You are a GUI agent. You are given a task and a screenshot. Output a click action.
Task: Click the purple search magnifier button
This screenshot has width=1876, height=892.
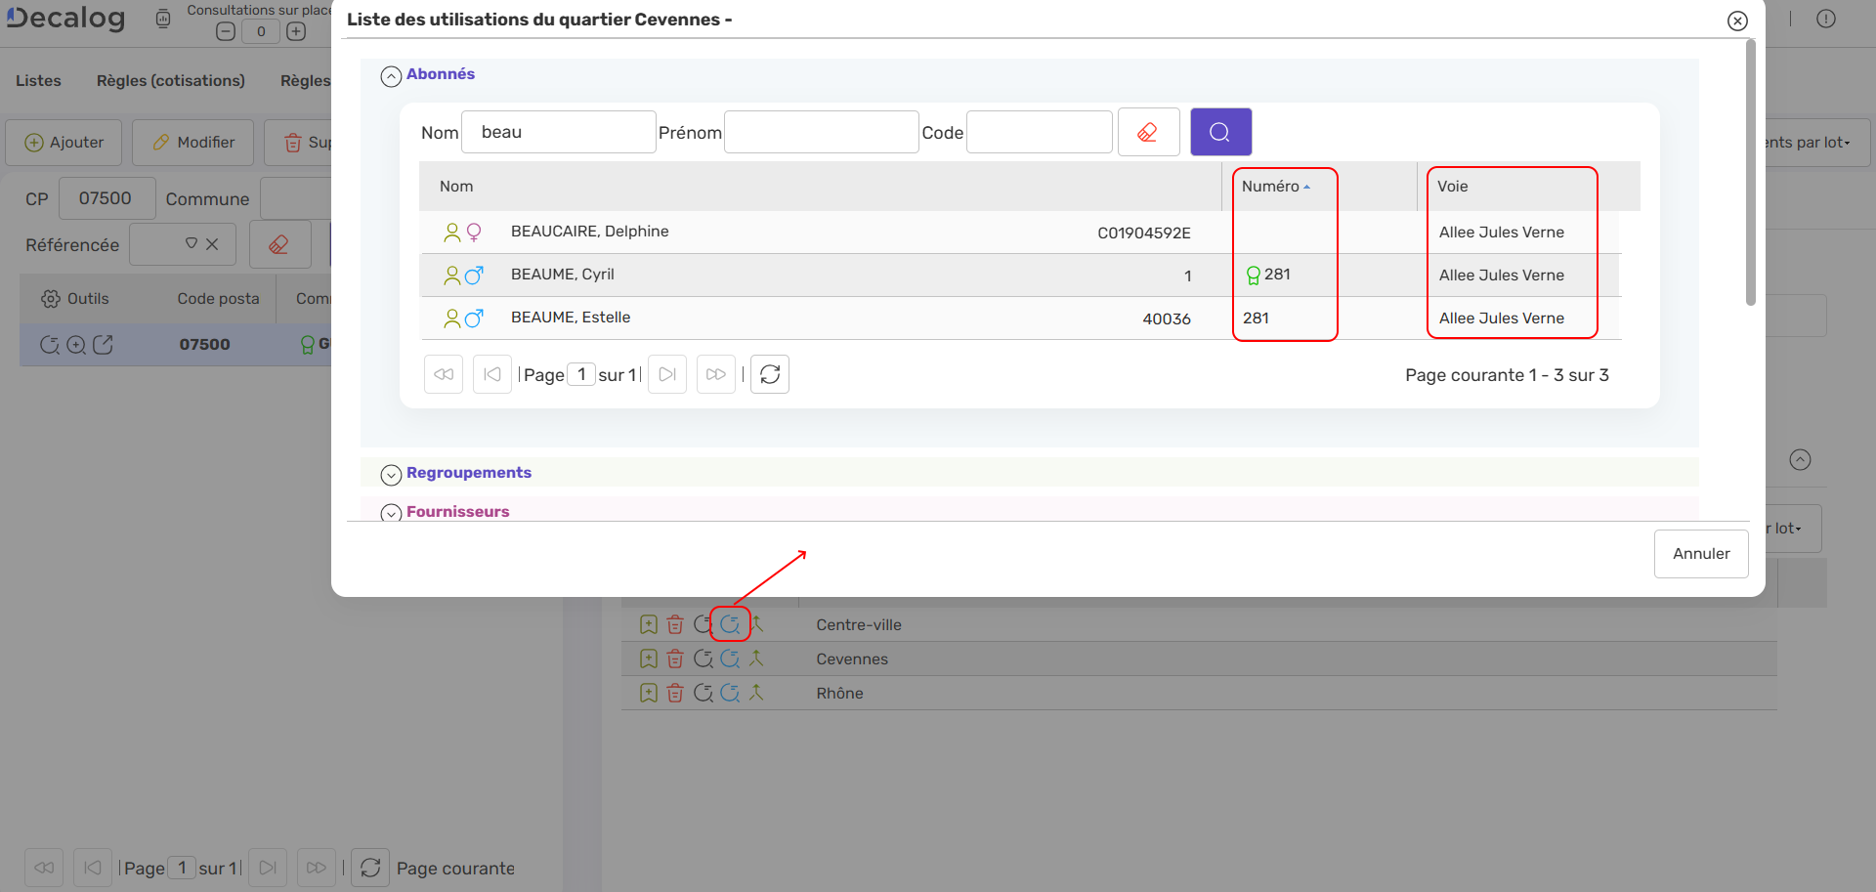(1220, 132)
